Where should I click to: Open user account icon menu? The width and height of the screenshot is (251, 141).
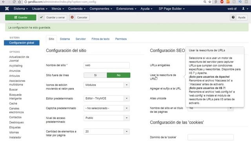(x=245, y=9)
